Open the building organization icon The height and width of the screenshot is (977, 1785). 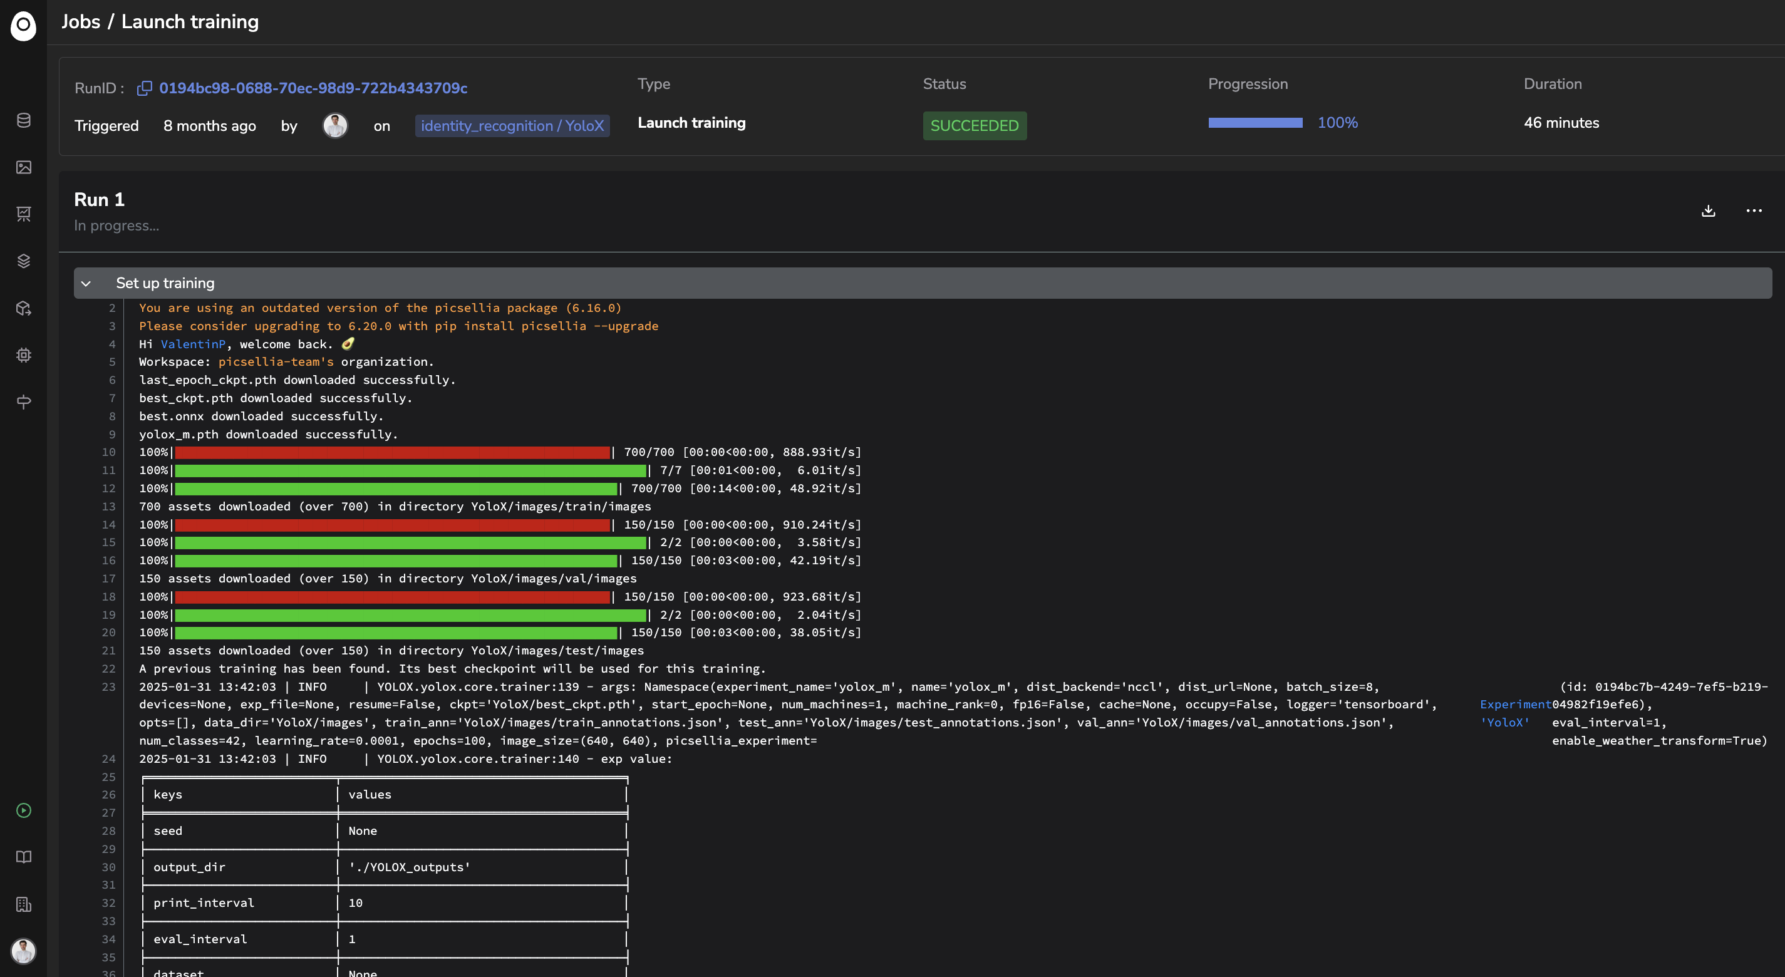(24, 904)
